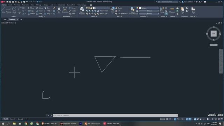Click the TOP face of ViewCube
The width and height of the screenshot is (224, 126).
pos(213,34)
